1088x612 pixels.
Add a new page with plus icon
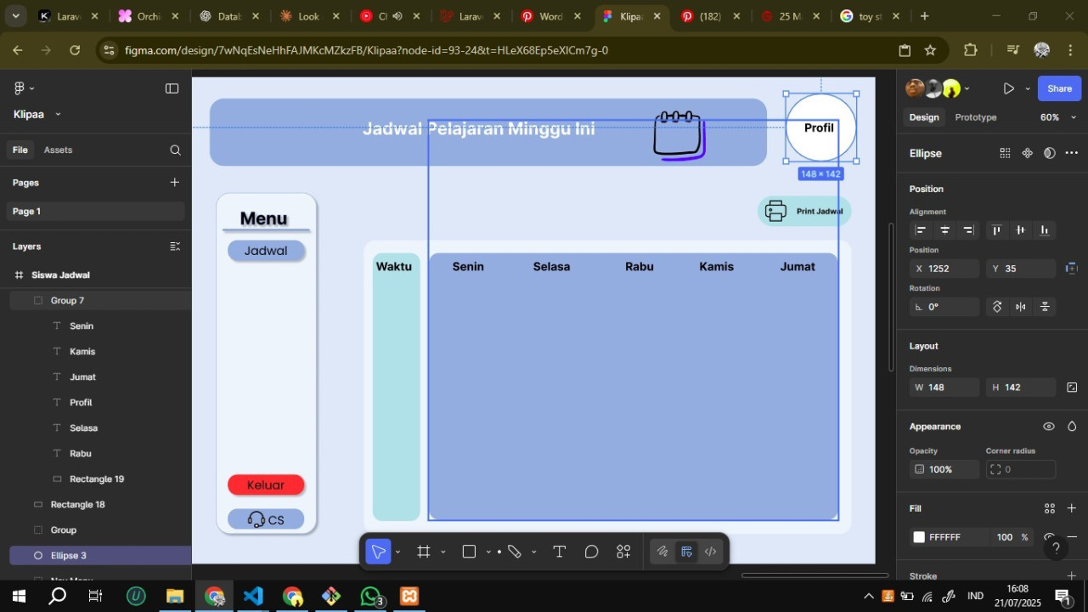pyautogui.click(x=174, y=182)
